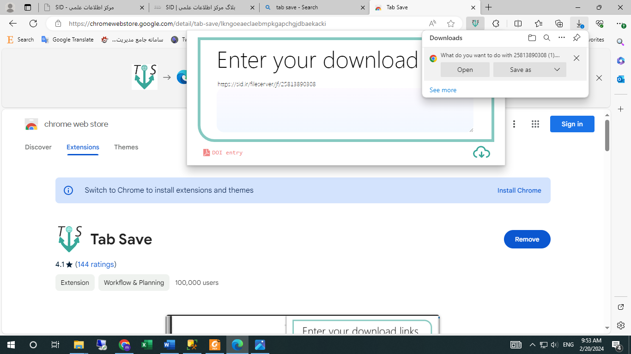Click the DOI entry PDF icon
Image resolution: width=631 pixels, height=354 pixels.
pyautogui.click(x=206, y=153)
